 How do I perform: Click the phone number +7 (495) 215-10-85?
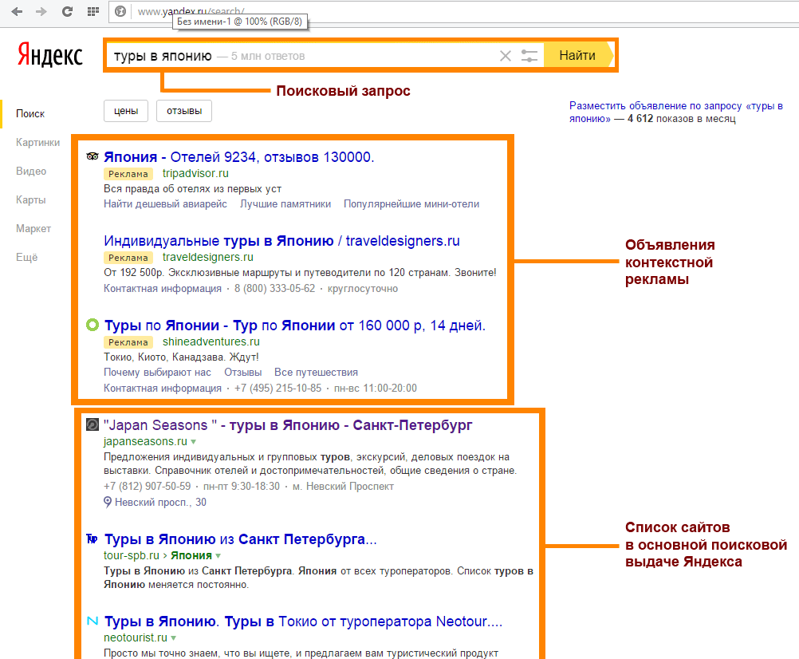pyautogui.click(x=277, y=388)
